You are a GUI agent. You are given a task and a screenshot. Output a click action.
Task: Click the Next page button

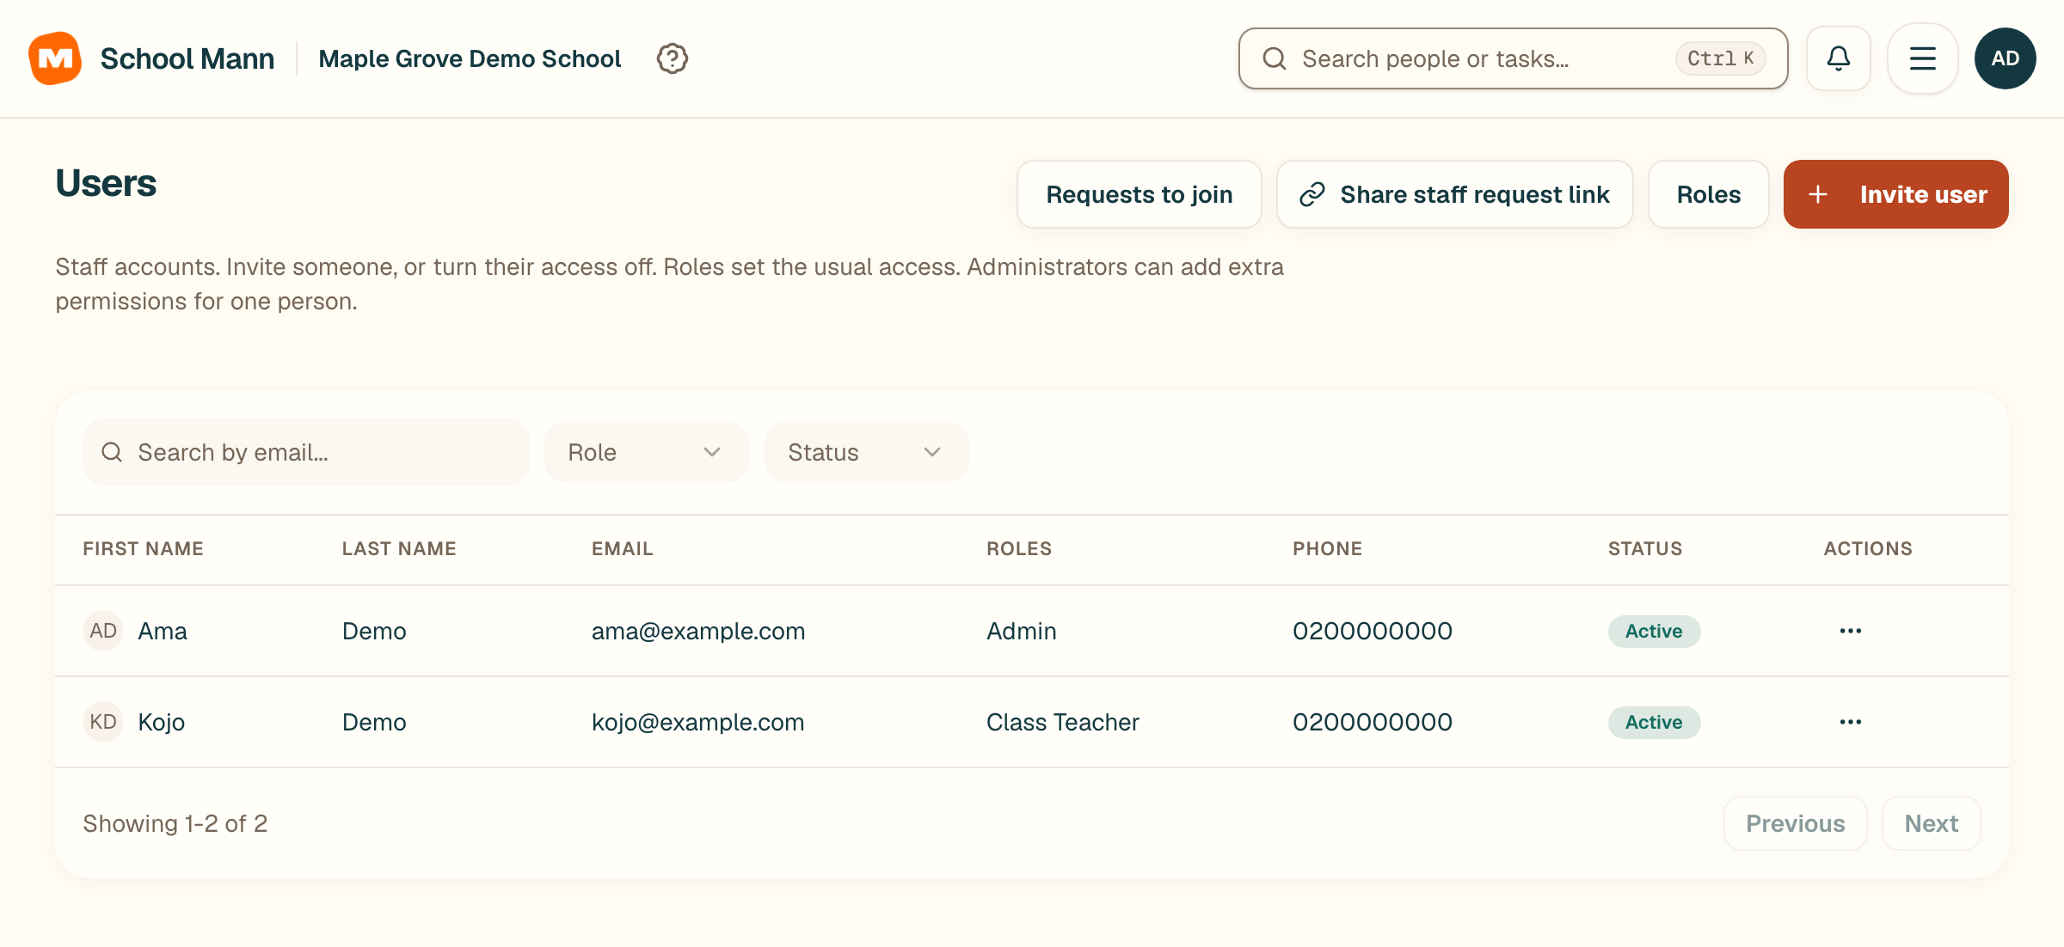click(x=1932, y=823)
